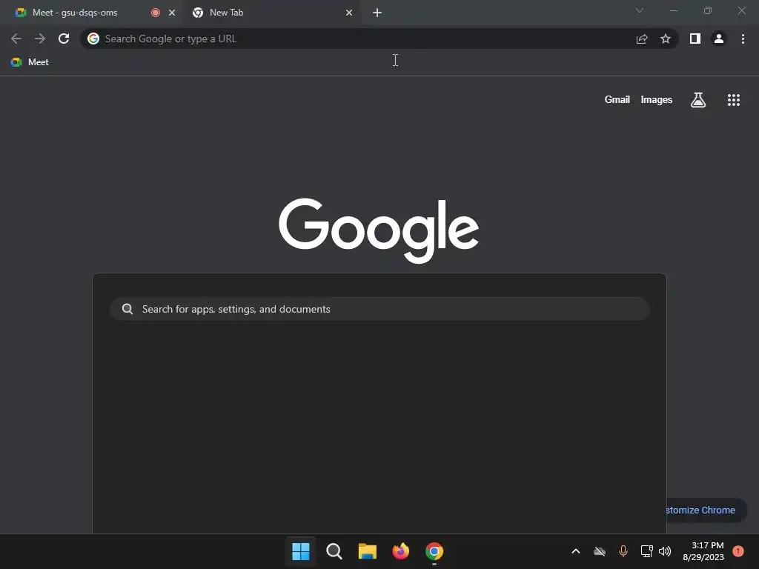Open a new browser tab

pyautogui.click(x=377, y=13)
